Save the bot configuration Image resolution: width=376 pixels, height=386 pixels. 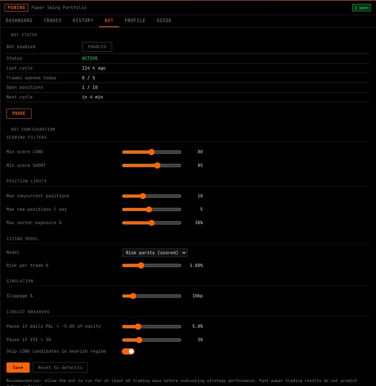coord(18,368)
